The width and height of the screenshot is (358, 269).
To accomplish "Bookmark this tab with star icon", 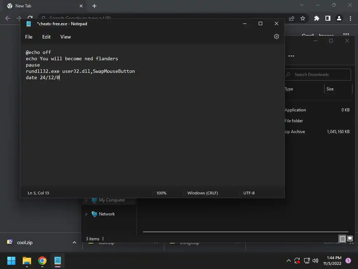I will pos(303,18).
